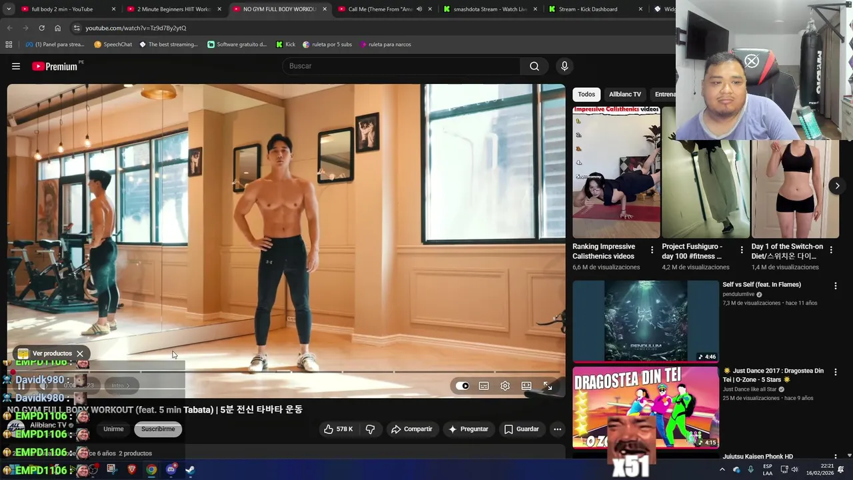The image size is (853, 480).
Task: Start voice search with microphone icon
Action: (564, 66)
